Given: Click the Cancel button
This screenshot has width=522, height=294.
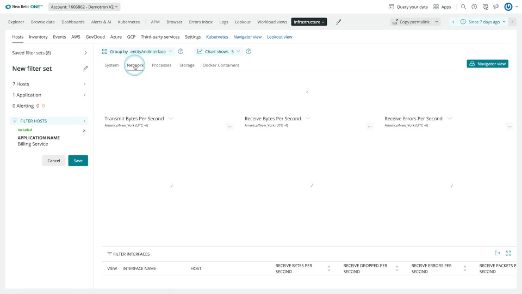Looking at the screenshot, I should point(54,161).
